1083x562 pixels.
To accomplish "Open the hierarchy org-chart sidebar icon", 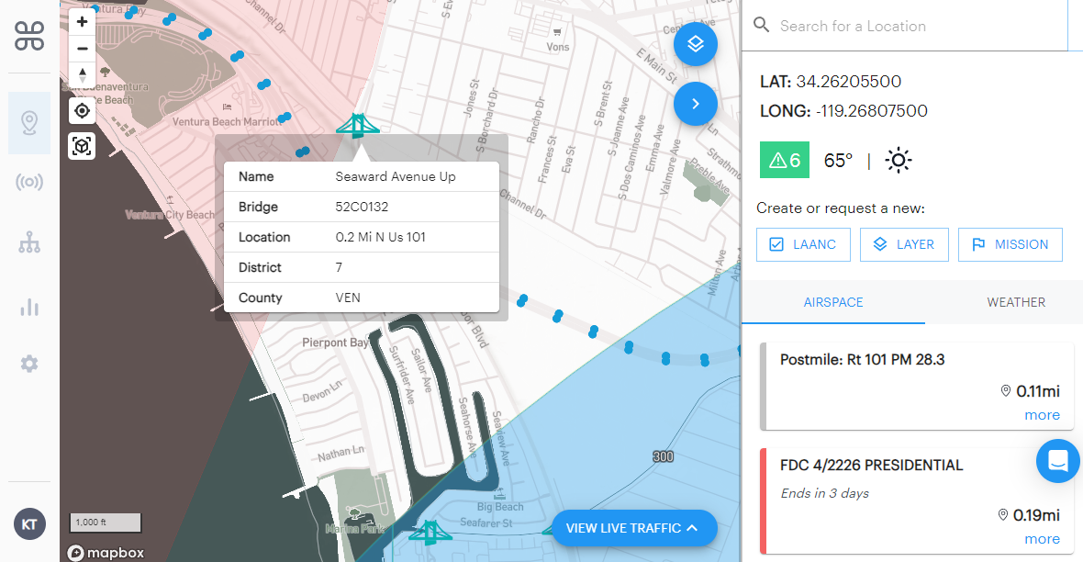I will (x=29, y=244).
